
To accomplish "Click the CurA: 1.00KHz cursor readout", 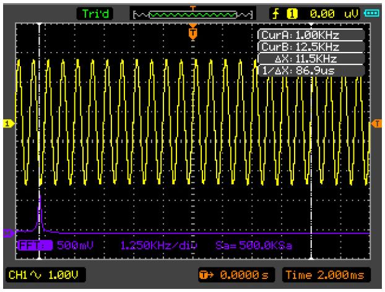I will coord(311,35).
